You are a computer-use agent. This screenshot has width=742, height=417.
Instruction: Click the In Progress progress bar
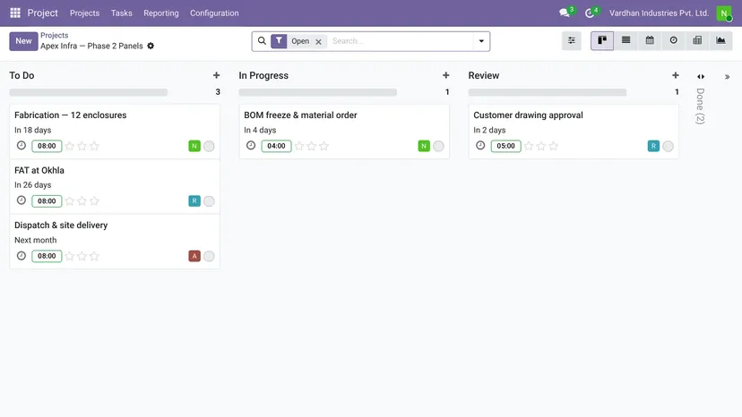318,92
